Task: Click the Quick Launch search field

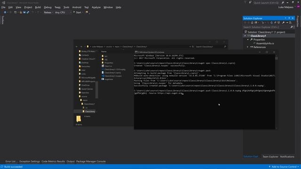Action: tap(266, 3)
